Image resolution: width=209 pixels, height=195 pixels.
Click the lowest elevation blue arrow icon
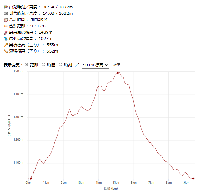[5, 38]
